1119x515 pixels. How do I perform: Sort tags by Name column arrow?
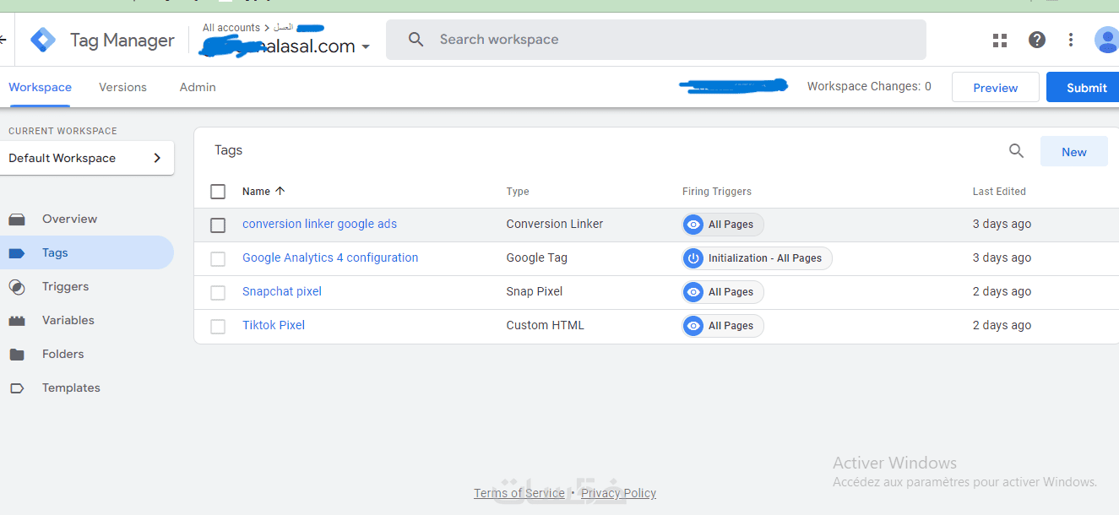(280, 192)
